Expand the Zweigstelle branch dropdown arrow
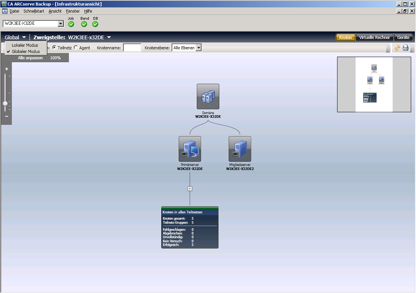This screenshot has width=416, height=293. tap(109, 37)
